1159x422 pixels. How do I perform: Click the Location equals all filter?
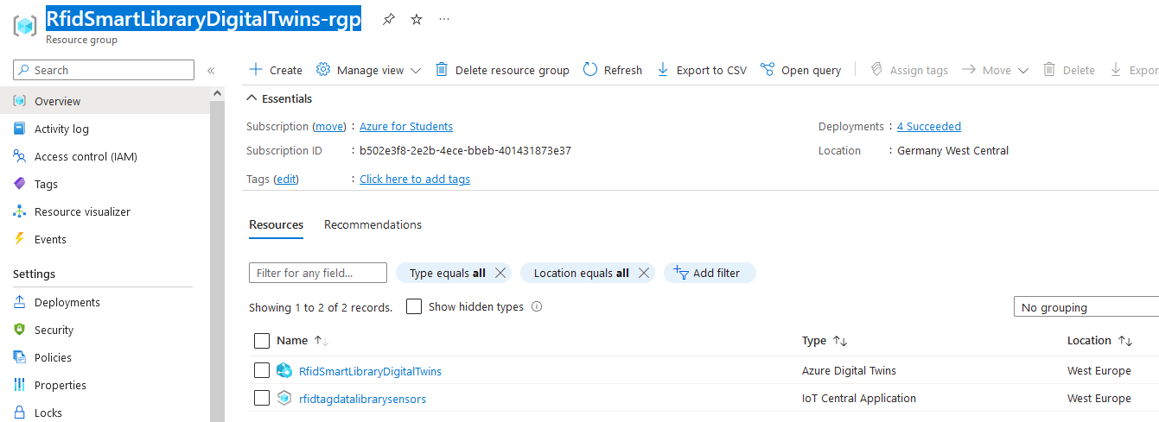pyautogui.click(x=581, y=273)
